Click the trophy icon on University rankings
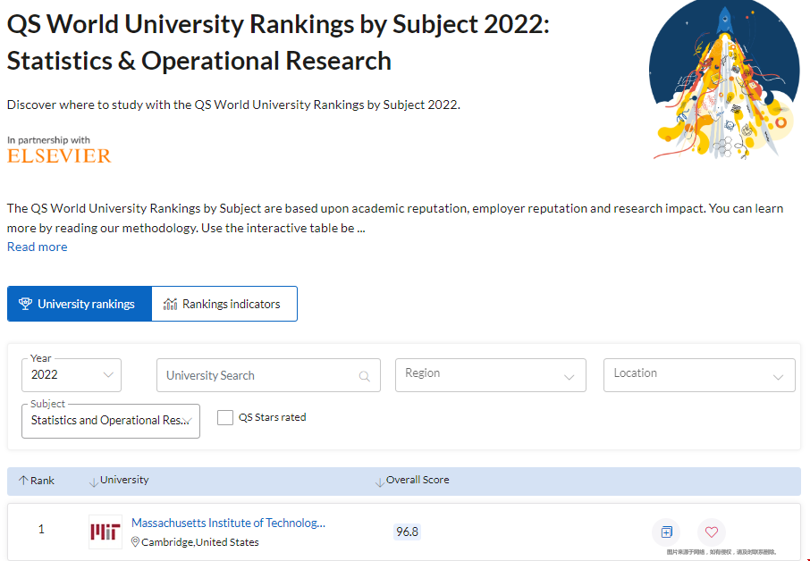Viewport: 810px width, 561px height. click(25, 304)
